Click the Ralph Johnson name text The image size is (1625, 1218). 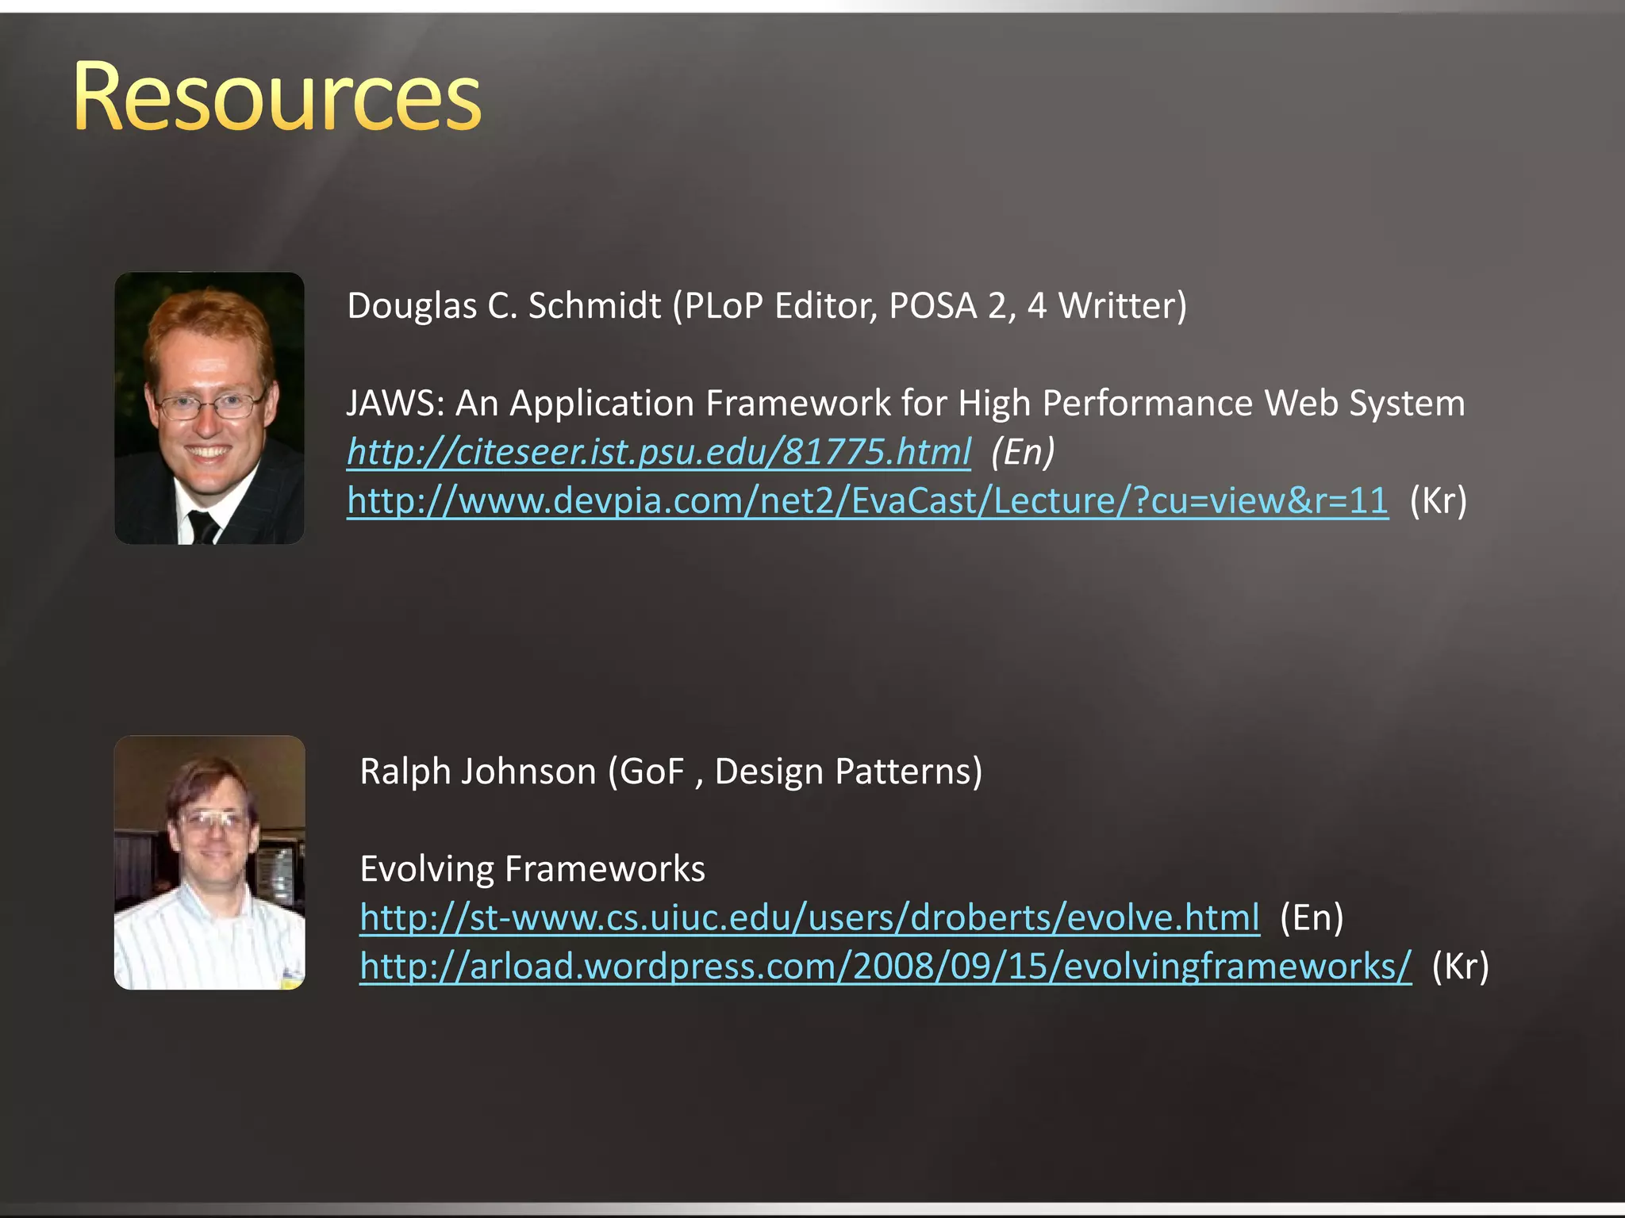point(478,772)
